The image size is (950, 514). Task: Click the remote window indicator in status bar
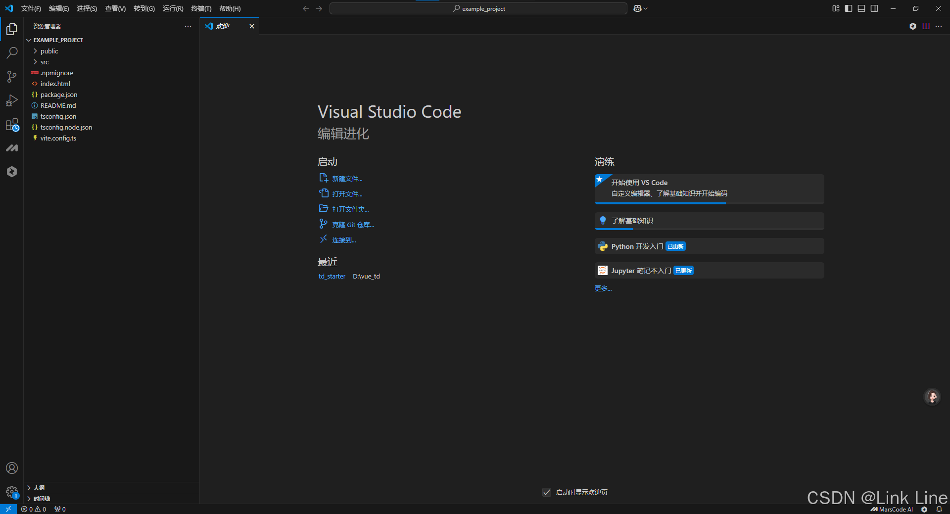pyautogui.click(x=8, y=509)
